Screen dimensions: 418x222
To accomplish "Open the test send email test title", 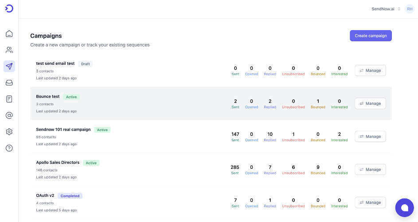I will (x=55, y=63).
